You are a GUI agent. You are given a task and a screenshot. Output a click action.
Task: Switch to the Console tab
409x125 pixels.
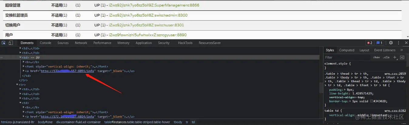point(46,43)
